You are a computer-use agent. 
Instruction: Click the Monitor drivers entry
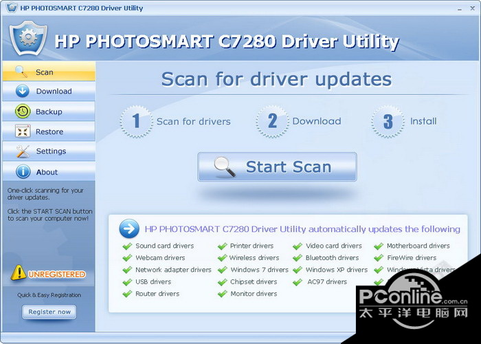254,294
